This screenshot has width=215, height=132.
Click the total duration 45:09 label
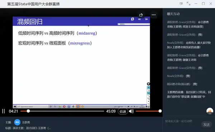pyautogui.click(x=111, y=111)
